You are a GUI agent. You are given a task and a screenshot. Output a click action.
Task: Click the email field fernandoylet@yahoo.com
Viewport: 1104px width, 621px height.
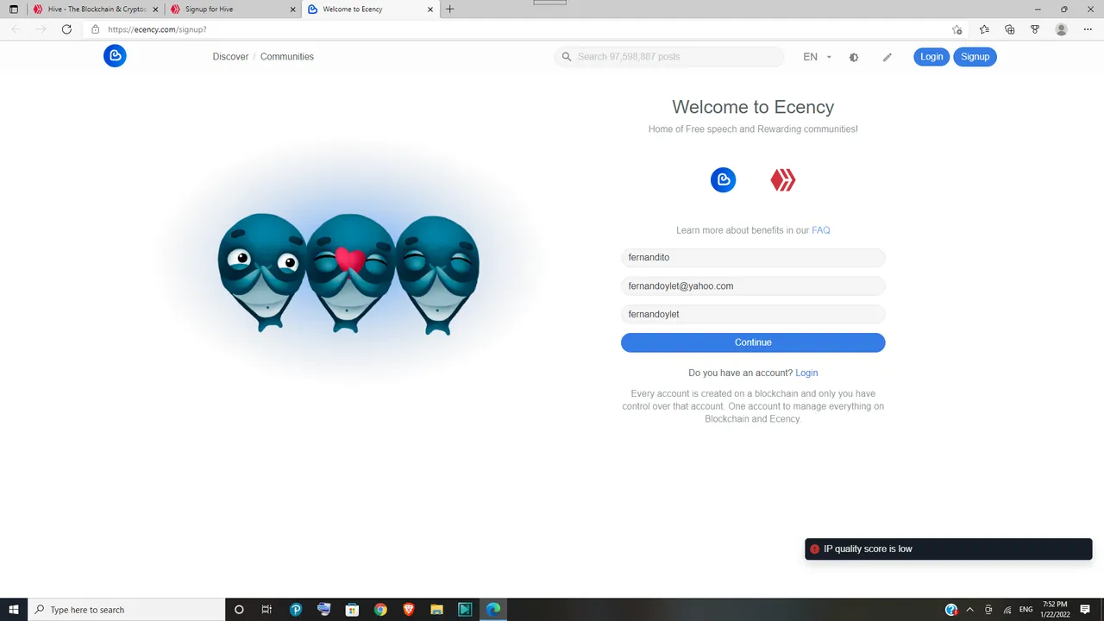click(x=753, y=285)
